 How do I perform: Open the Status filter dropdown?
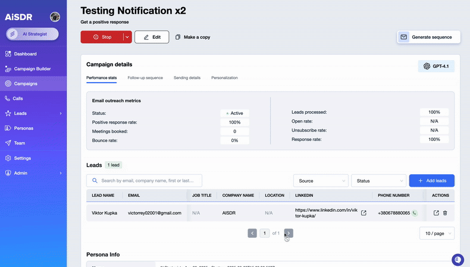(x=378, y=181)
